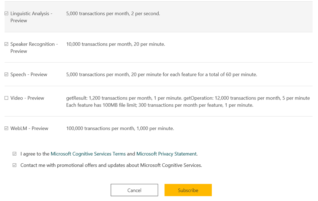Toggle the WebLM - Preview checkbox
Image resolution: width=318 pixels, height=201 pixels.
[x=7, y=128]
